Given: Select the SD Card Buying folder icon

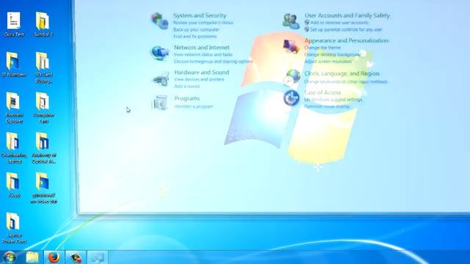Looking at the screenshot, I should click(x=43, y=61).
